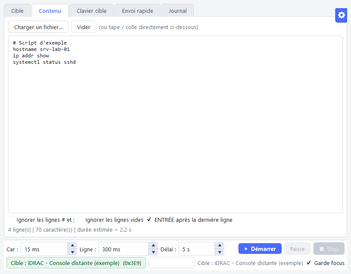Viewport: 351px width, 274px height.
Task: Clear content with the Vider button
Action: (83, 27)
